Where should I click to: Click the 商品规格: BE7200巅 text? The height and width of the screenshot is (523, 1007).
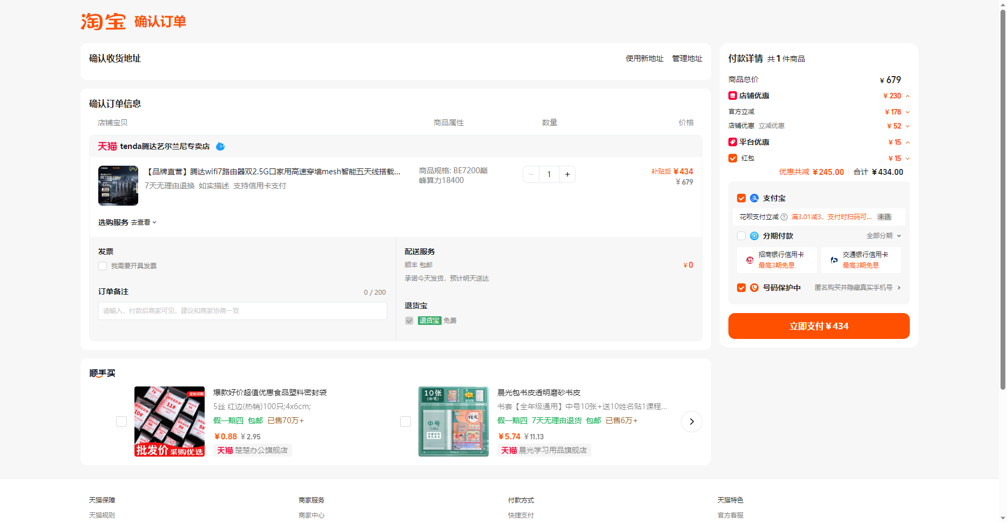pyautogui.click(x=454, y=171)
